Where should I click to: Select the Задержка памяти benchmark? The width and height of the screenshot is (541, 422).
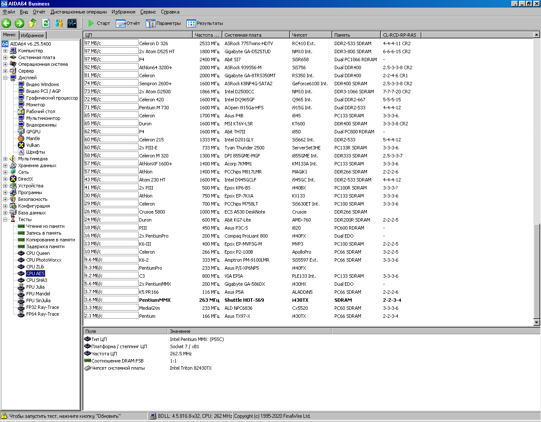[45, 246]
